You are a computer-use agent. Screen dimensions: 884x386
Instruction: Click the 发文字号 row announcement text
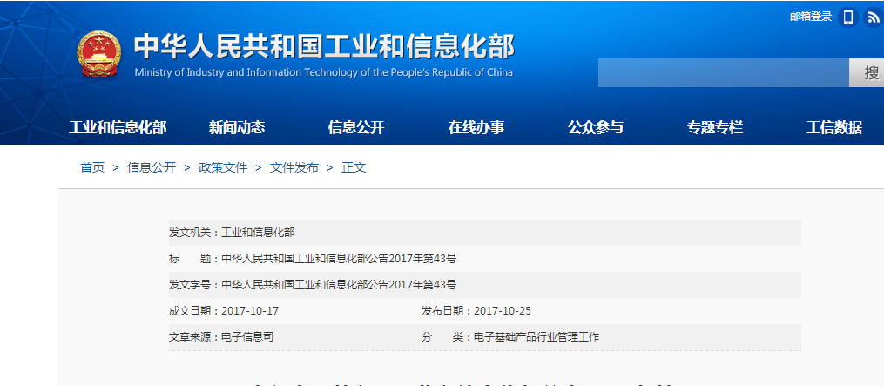point(339,285)
